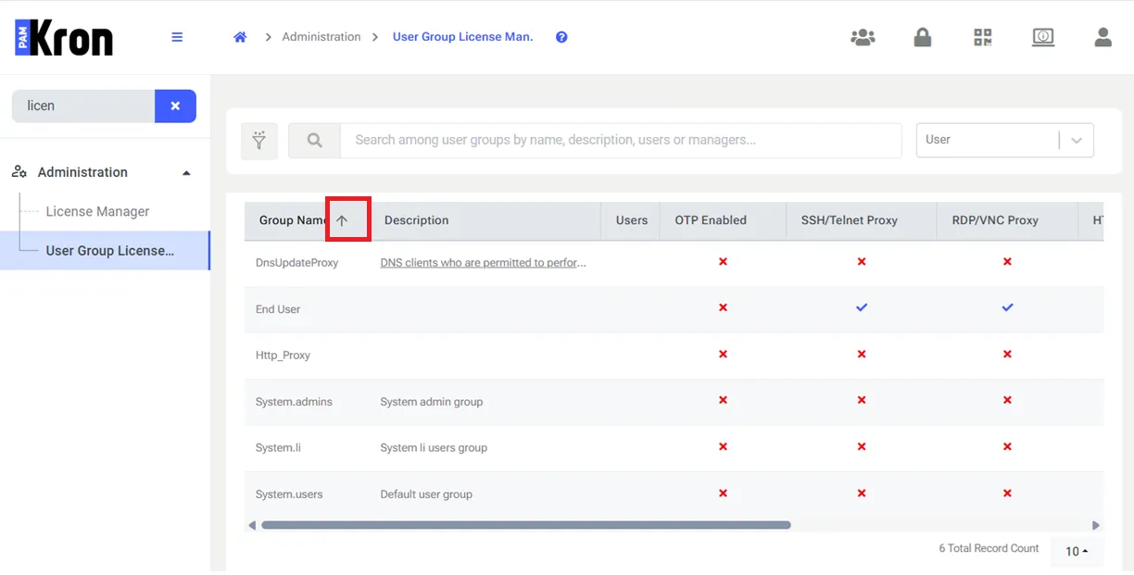Open the help question mark icon

pyautogui.click(x=561, y=37)
